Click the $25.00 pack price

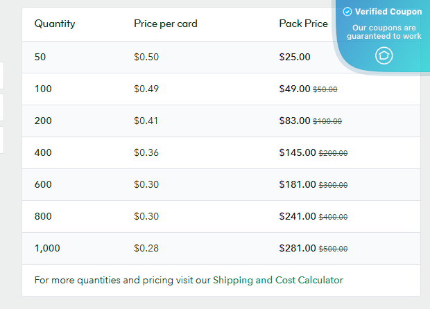coord(295,57)
